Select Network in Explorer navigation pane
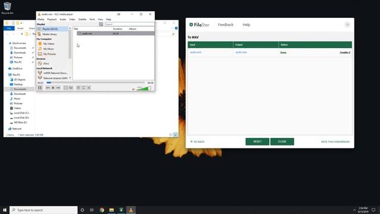Image resolution: width=380 pixels, height=214 pixels. coord(17,129)
